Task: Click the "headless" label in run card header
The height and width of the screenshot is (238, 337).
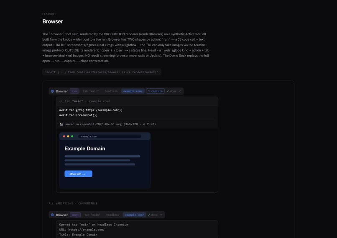Action: click(111, 91)
